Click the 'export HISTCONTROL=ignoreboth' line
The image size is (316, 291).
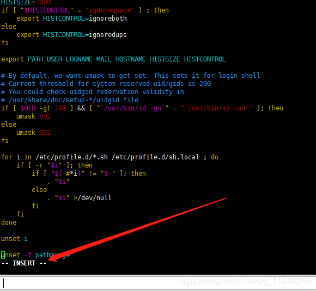point(71,18)
